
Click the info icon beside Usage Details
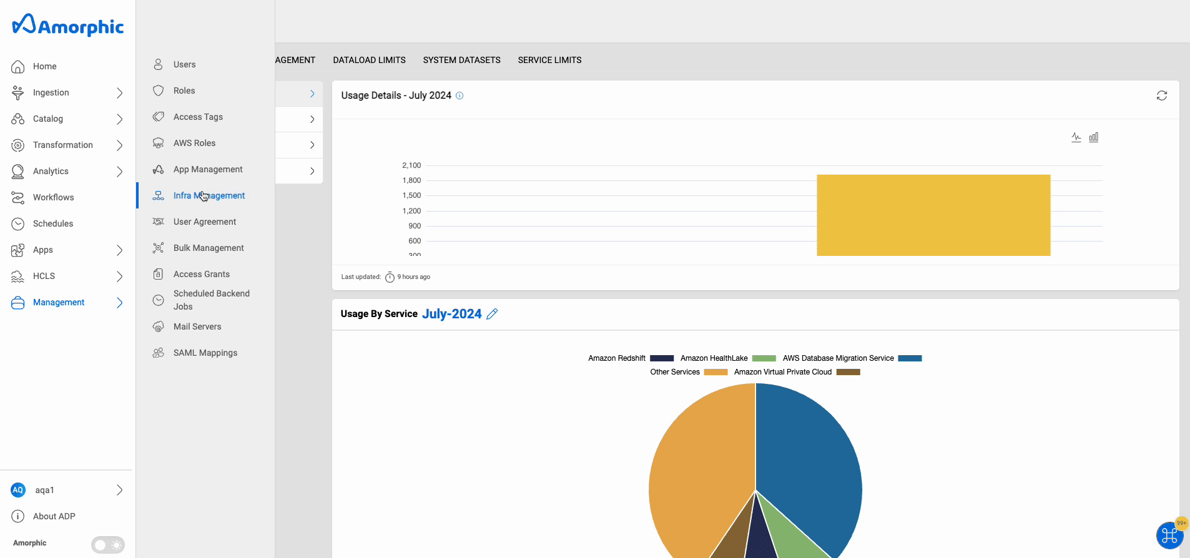pos(460,95)
